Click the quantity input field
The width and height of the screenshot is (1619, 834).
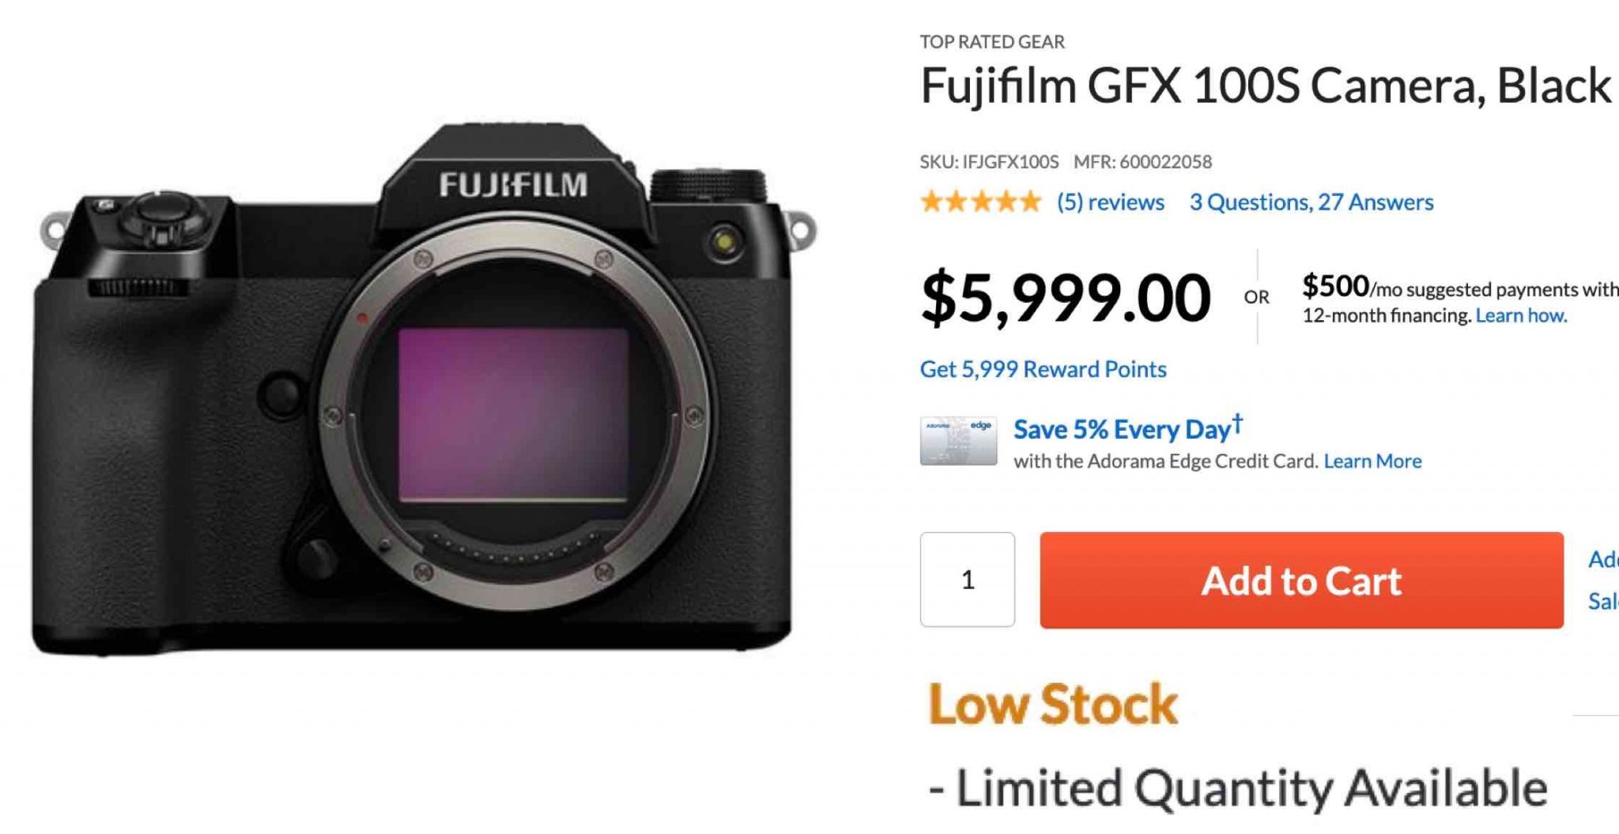click(967, 579)
